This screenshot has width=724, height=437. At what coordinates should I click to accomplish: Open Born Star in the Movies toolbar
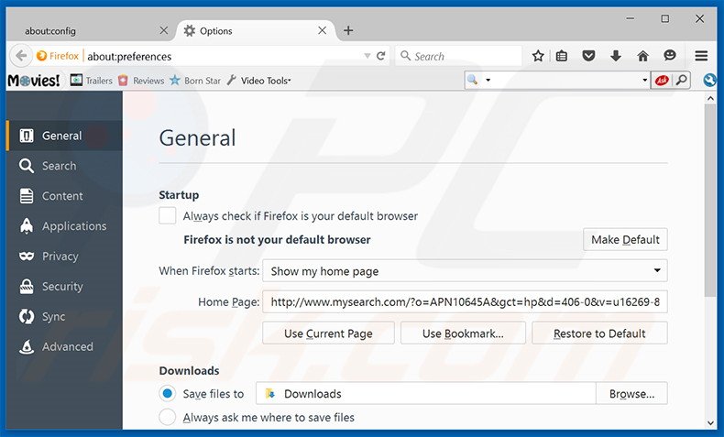(195, 81)
